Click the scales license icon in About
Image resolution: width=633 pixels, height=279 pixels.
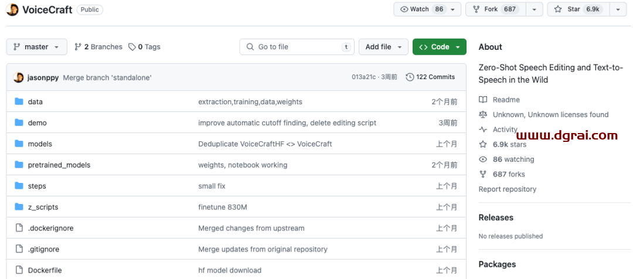[x=483, y=115]
